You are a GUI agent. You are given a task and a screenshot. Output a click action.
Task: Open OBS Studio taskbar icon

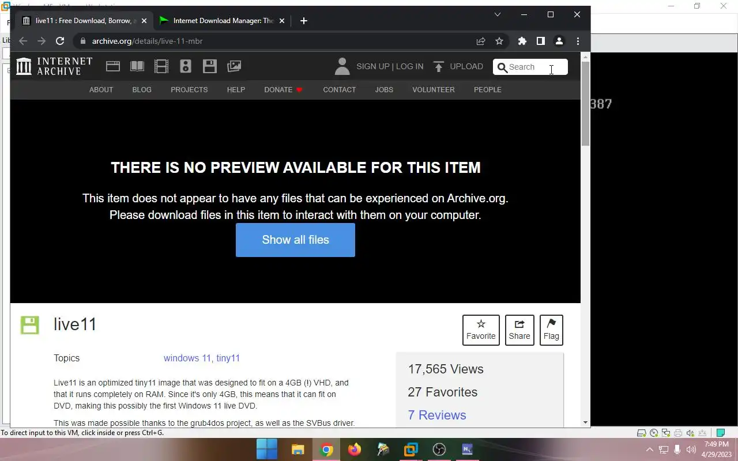pyautogui.click(x=439, y=449)
